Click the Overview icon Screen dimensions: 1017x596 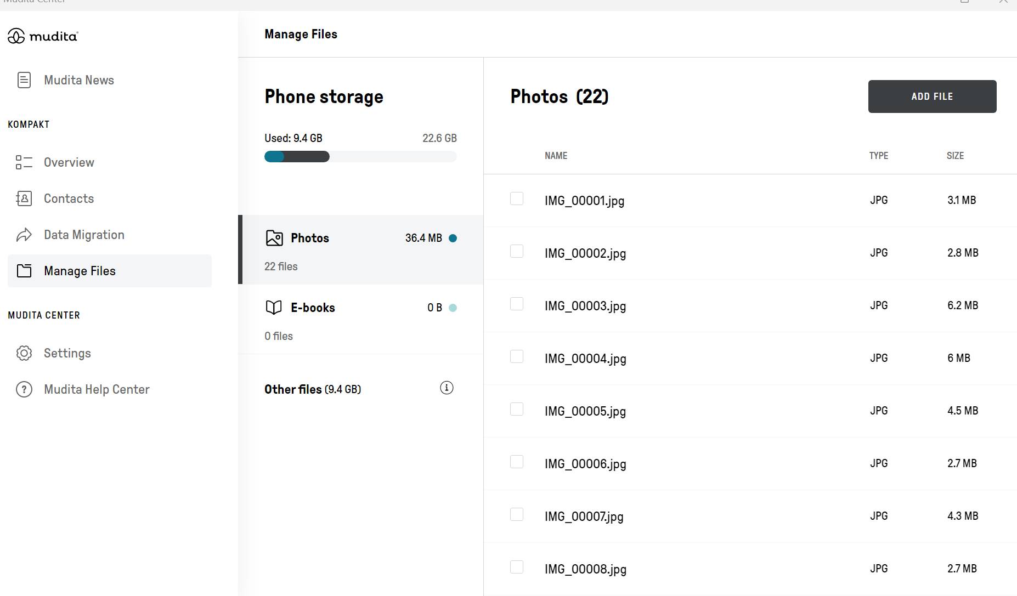tap(24, 162)
